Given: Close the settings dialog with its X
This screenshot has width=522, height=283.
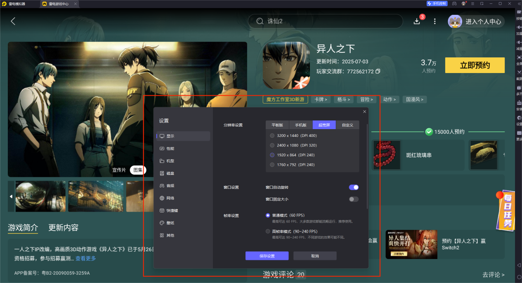Looking at the screenshot, I should 364,112.
